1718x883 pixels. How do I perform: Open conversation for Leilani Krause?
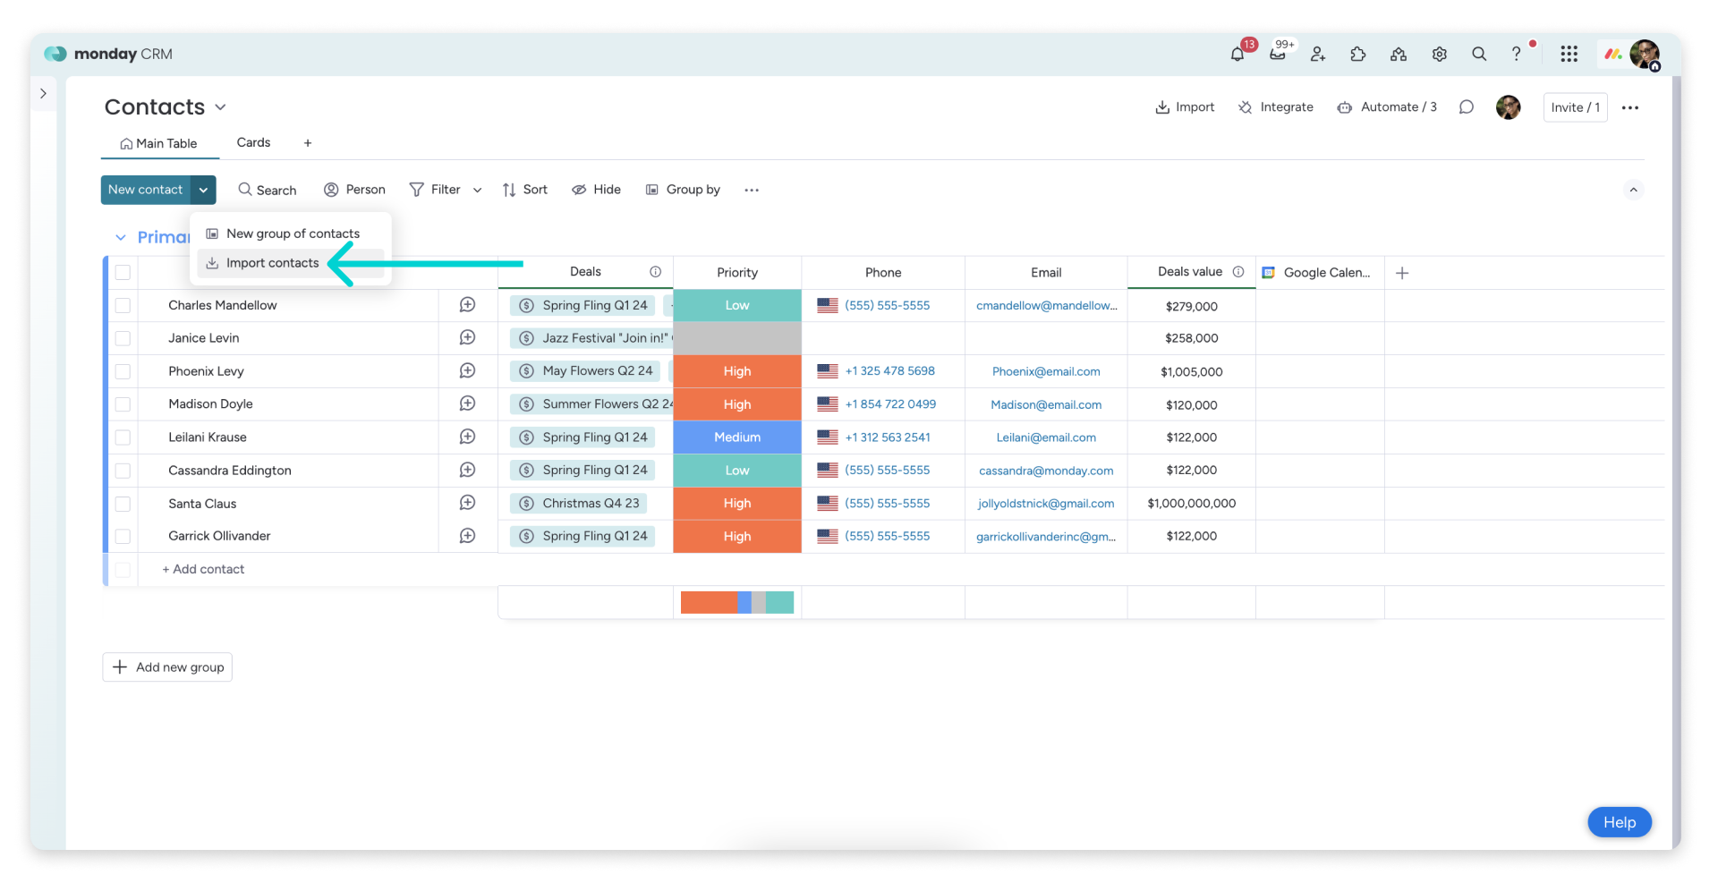pyautogui.click(x=467, y=437)
